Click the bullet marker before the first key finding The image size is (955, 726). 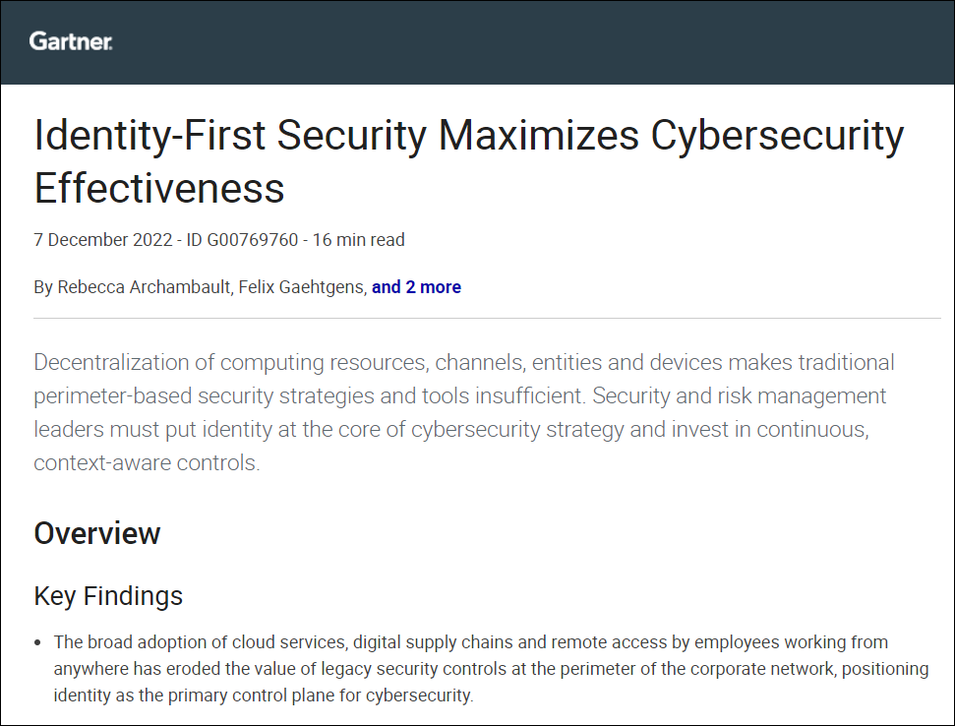point(38,643)
